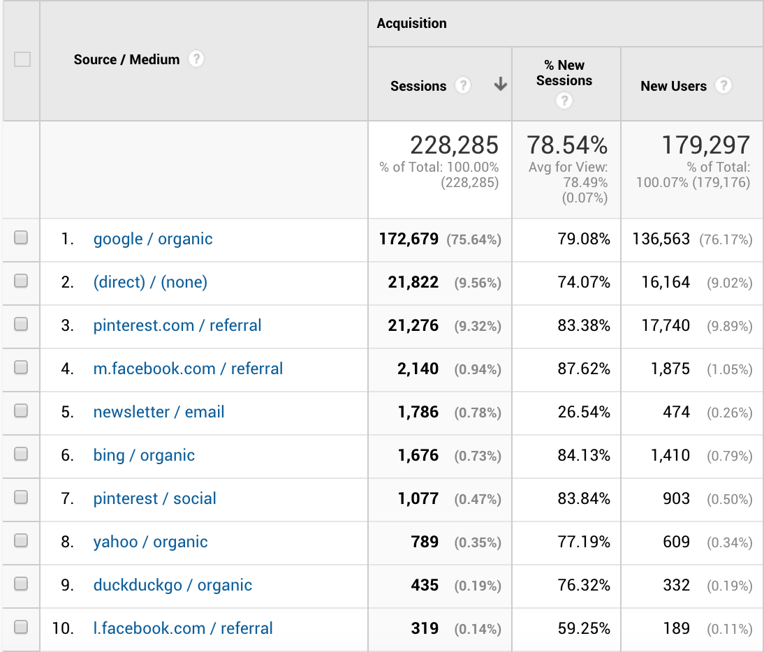Click sessions value 1,676
Viewport: 764px width, 652px height.
(x=418, y=455)
